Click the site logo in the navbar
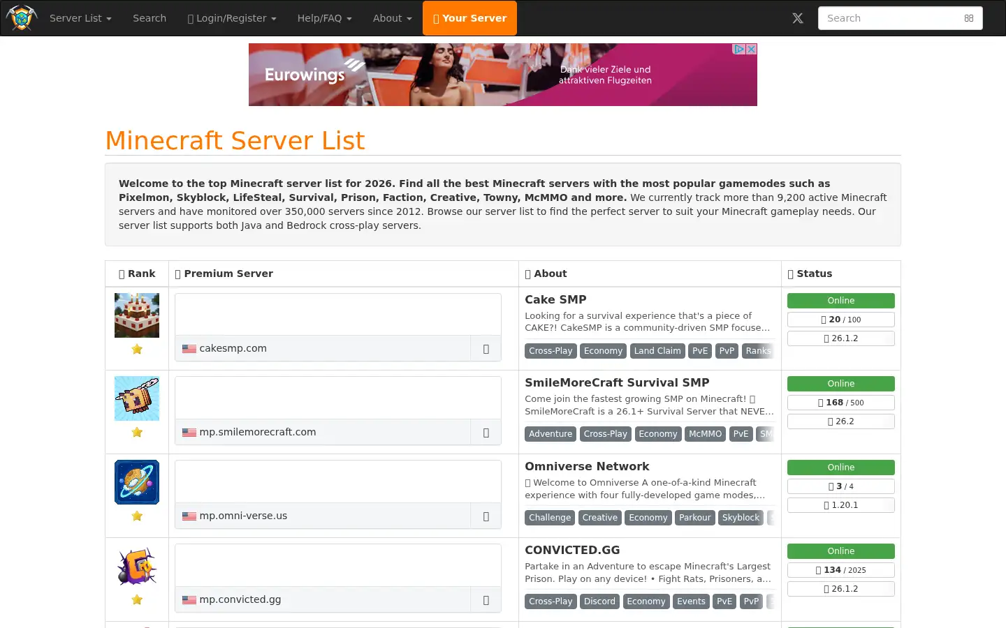Image resolution: width=1006 pixels, height=628 pixels. 21,18
